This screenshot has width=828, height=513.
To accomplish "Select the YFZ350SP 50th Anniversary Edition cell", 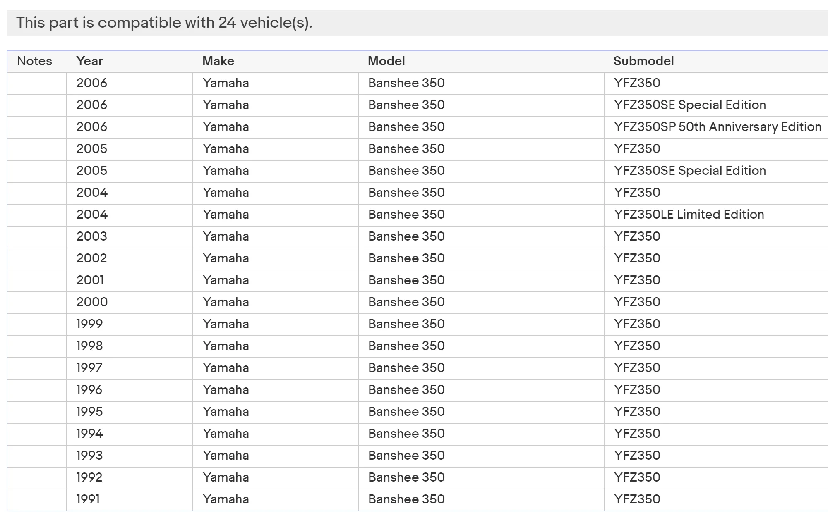I will [718, 127].
